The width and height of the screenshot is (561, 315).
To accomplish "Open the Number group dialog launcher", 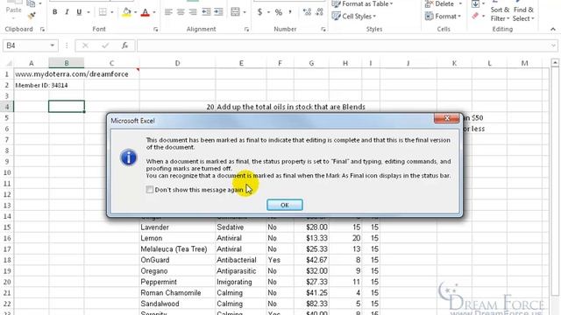I will [x=323, y=29].
